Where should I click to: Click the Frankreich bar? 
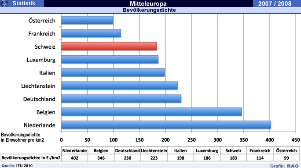91,33
